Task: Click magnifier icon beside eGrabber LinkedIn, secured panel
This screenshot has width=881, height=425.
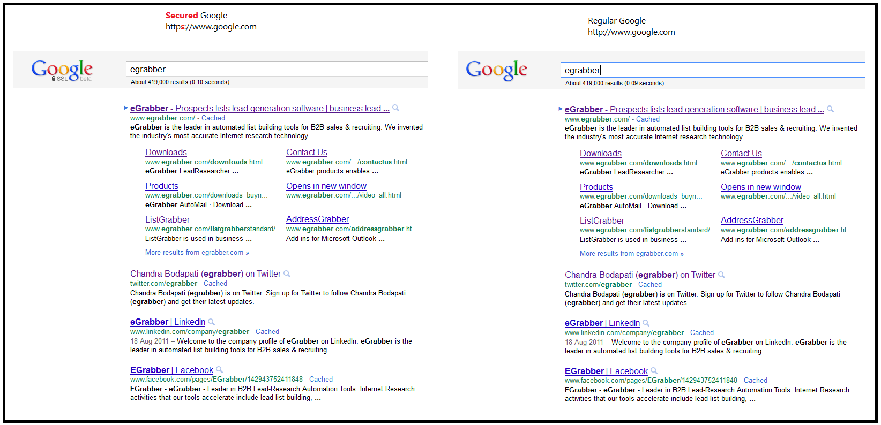Action: [x=212, y=322]
